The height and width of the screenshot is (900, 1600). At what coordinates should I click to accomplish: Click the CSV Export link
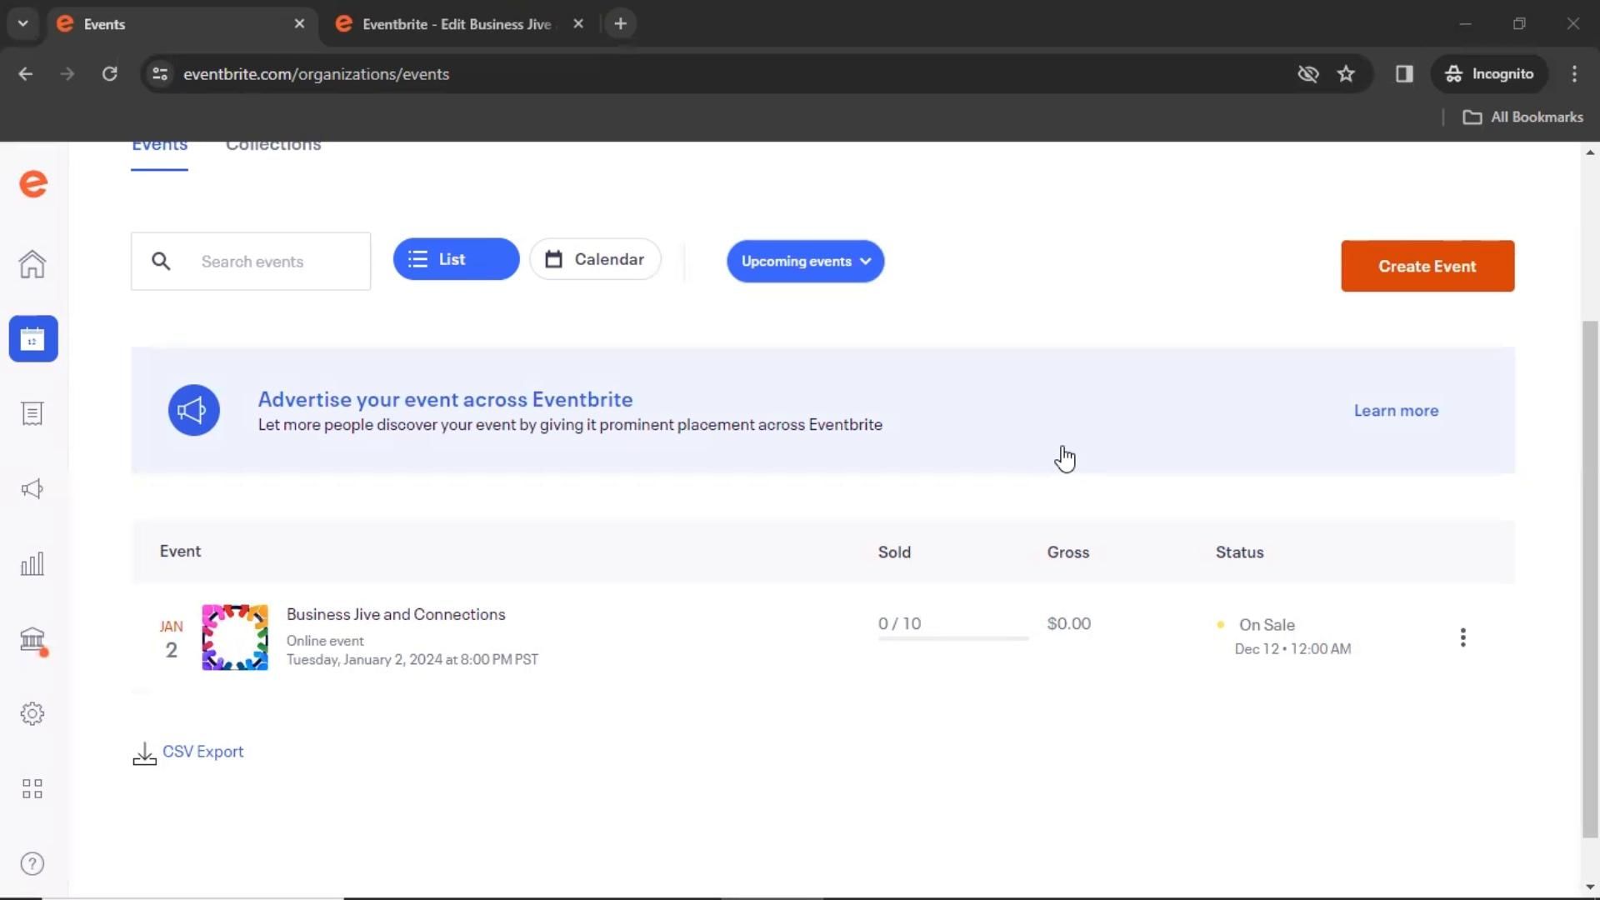coord(202,752)
